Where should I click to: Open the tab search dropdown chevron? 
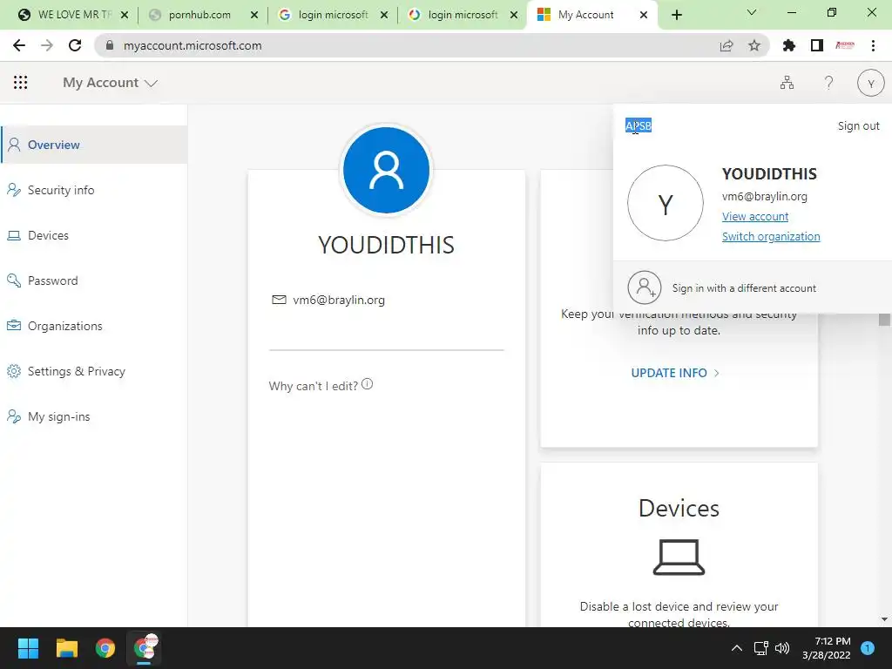[x=752, y=12]
